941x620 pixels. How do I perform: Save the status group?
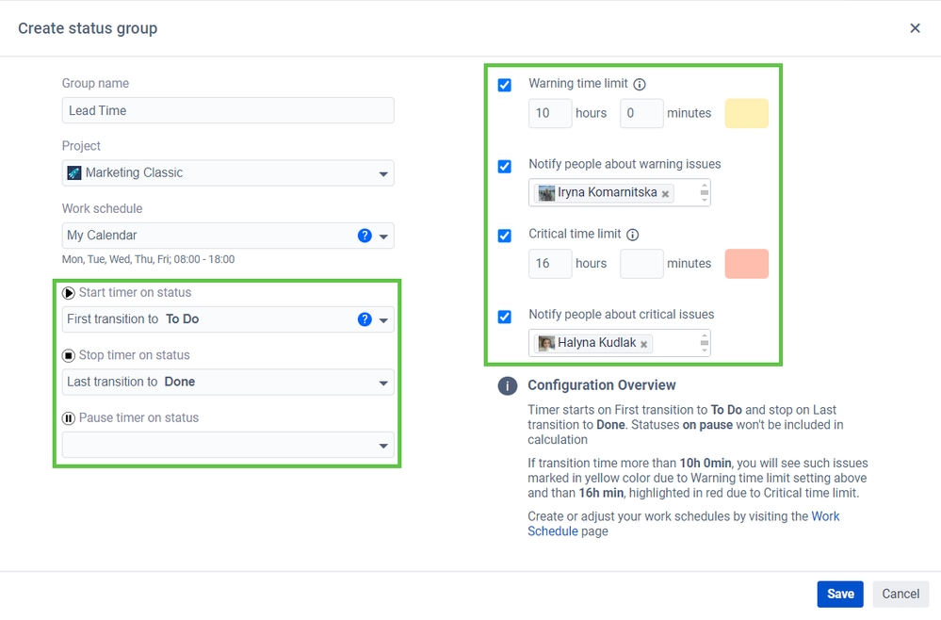pyautogui.click(x=840, y=594)
